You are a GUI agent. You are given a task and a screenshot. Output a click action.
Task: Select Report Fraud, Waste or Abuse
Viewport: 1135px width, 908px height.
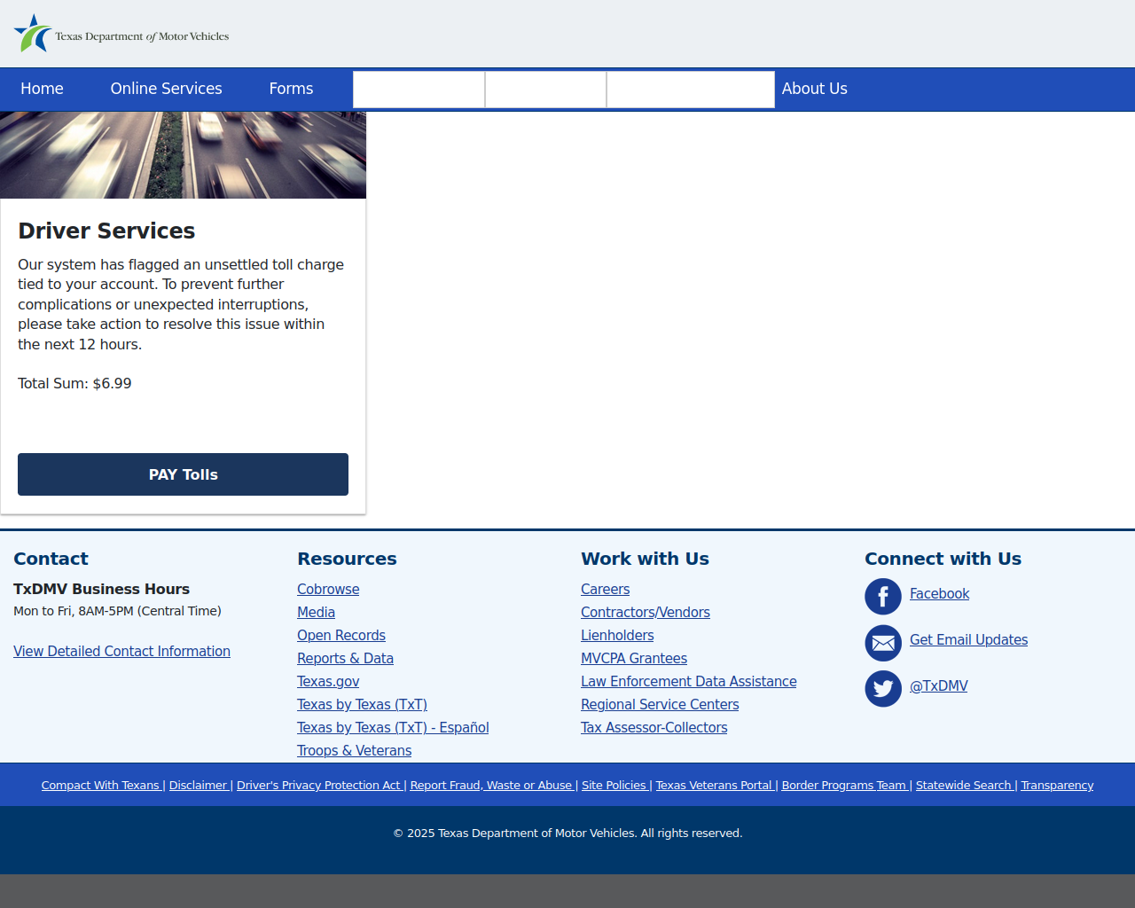click(491, 785)
